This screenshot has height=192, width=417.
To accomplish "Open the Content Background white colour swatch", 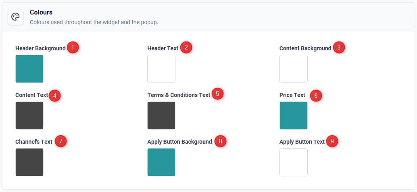I will pos(294,69).
